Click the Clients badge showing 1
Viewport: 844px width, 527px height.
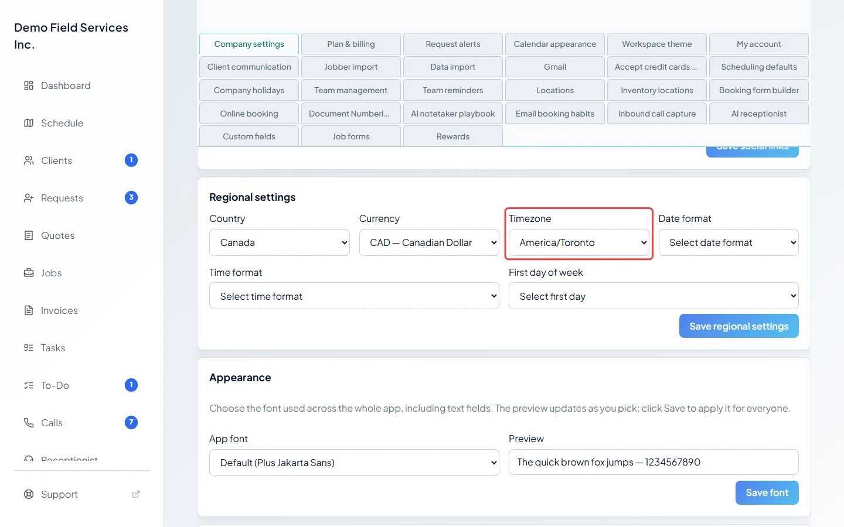coord(131,160)
